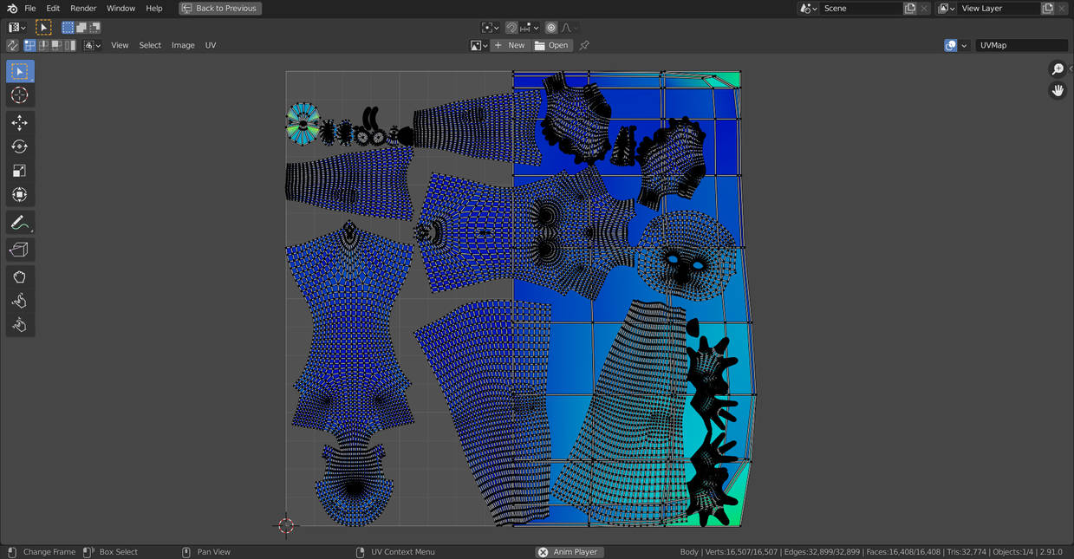Open the Image menu in UV editor
Image resolution: width=1074 pixels, height=559 pixels.
point(183,45)
